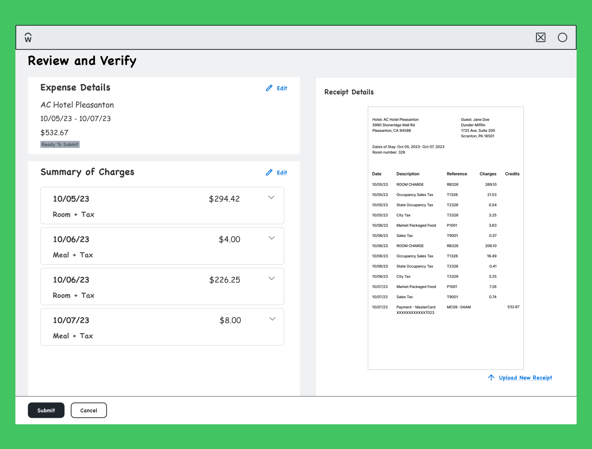Screen dimensions: 592x449
Task: Click the upload arrow icon
Action: coord(491,378)
